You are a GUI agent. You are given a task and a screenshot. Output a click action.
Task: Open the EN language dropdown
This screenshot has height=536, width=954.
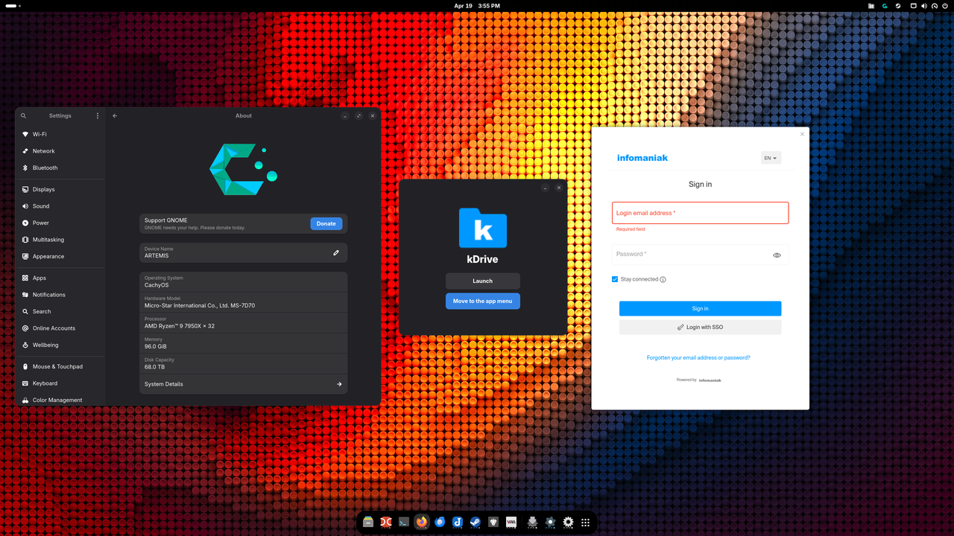771,158
